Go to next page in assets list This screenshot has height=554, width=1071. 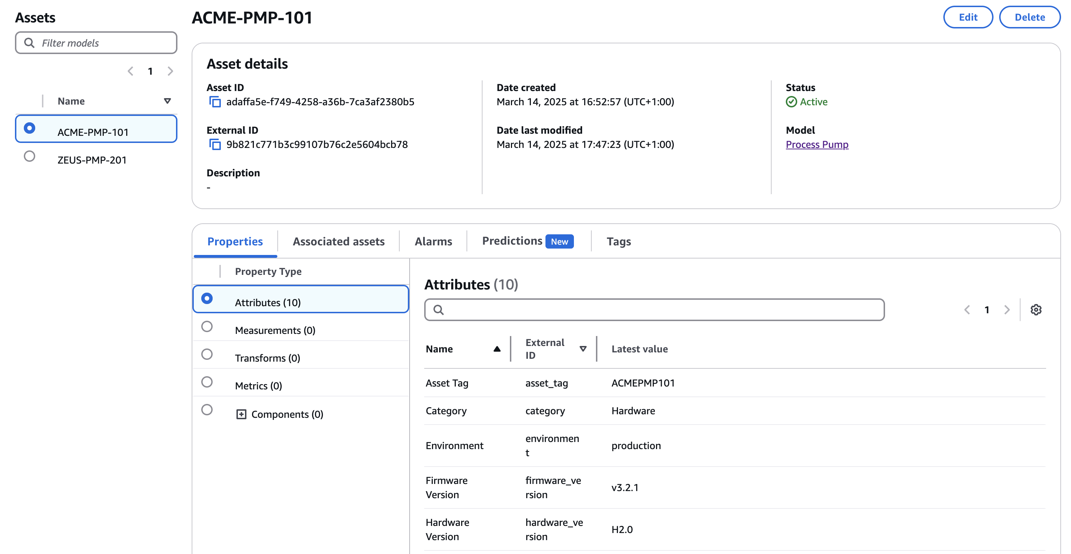point(170,71)
